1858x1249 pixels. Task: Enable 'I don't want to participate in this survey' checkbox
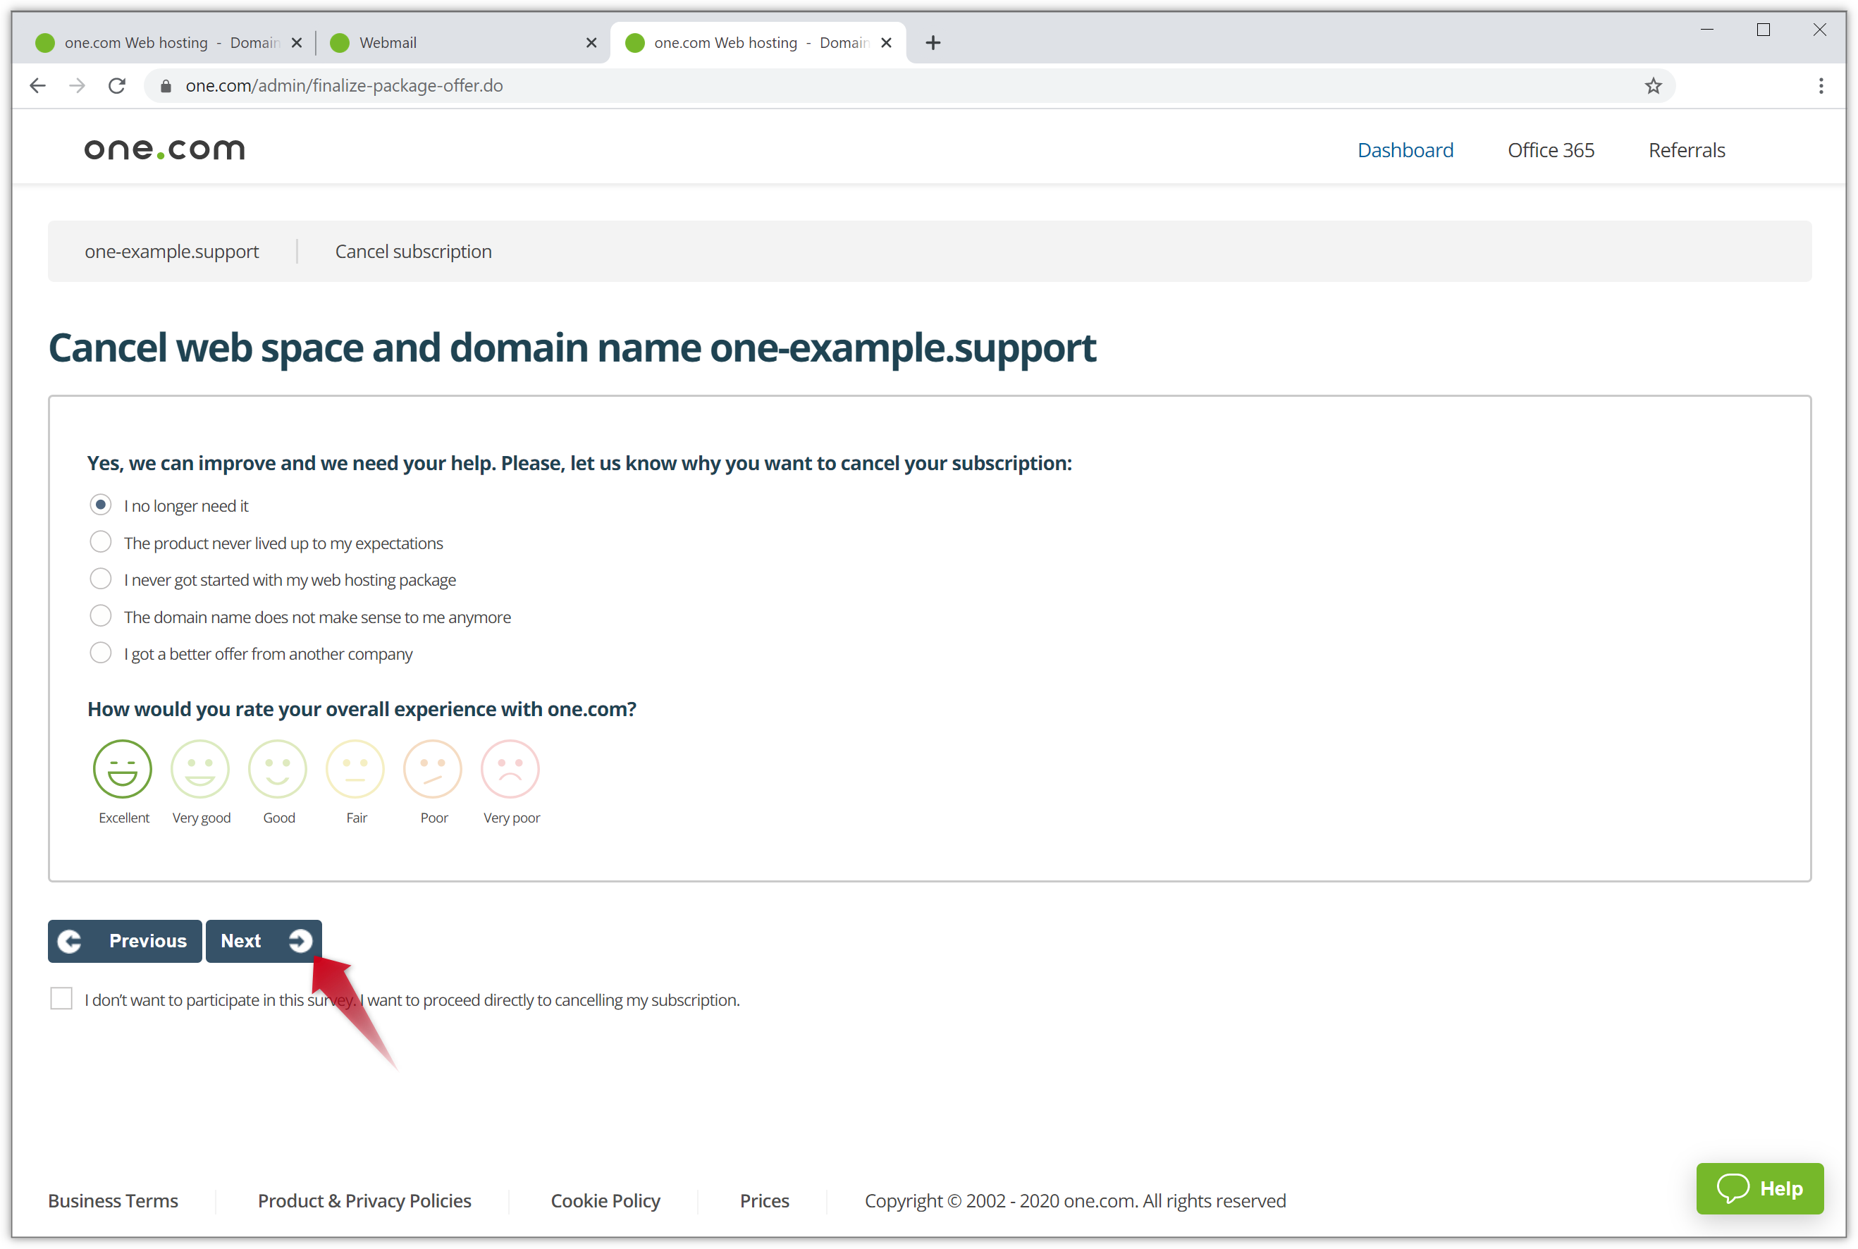point(61,999)
